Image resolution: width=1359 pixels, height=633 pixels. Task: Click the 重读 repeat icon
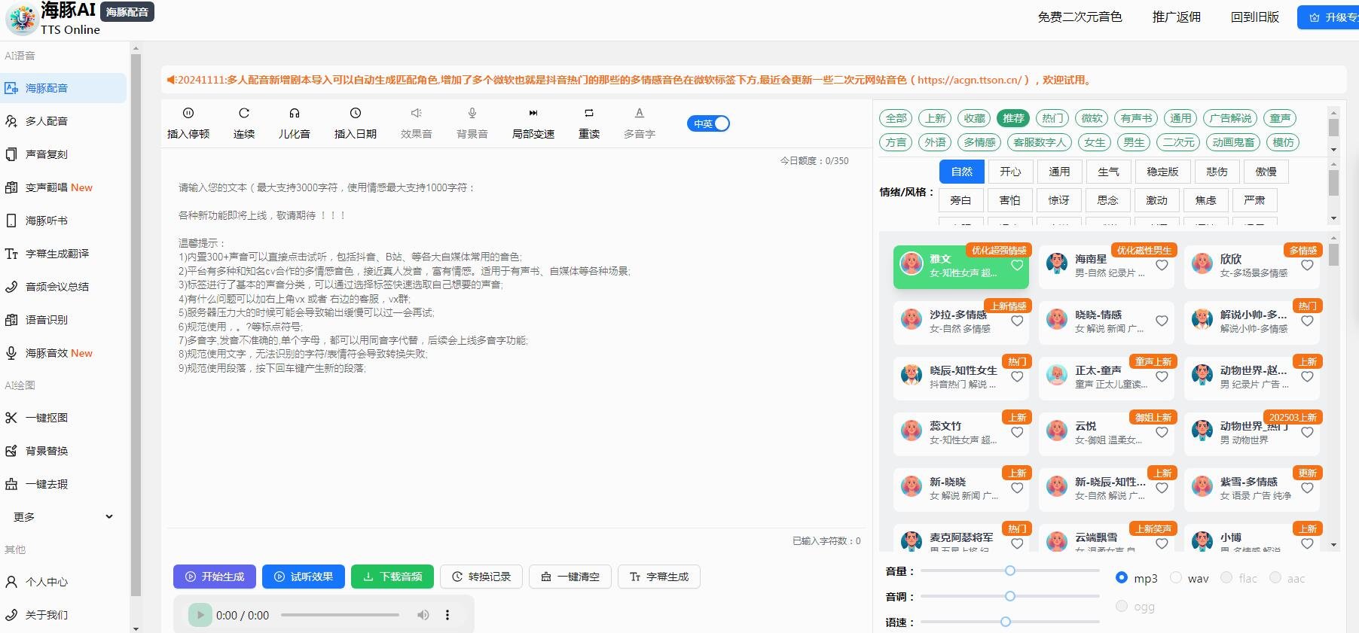588,114
